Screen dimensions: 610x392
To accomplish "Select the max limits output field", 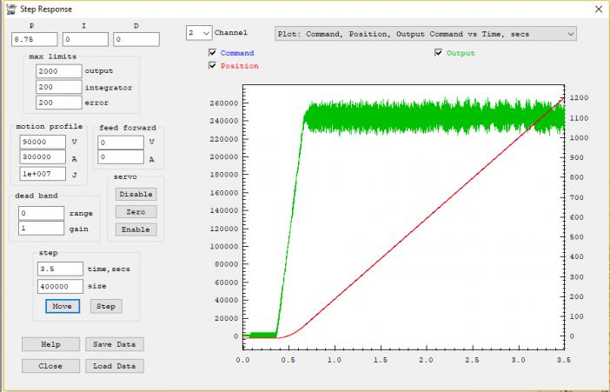I will pos(59,70).
